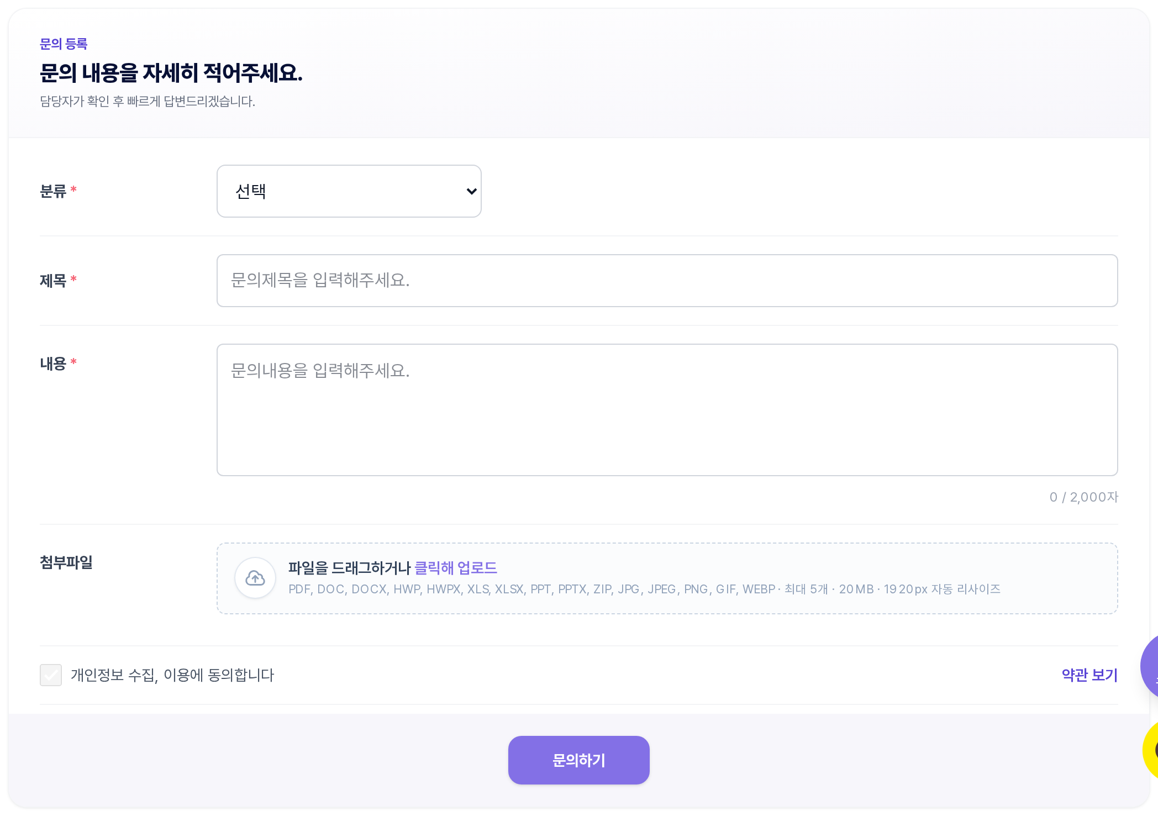Click the 문의 내용을 자세히 적어주세요 heading
This screenshot has height=832, width=1158.
coord(171,73)
